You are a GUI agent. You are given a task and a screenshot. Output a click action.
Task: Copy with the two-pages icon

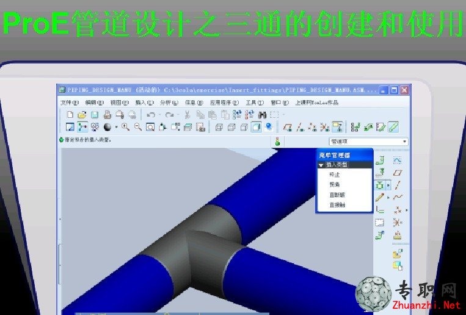point(200,114)
